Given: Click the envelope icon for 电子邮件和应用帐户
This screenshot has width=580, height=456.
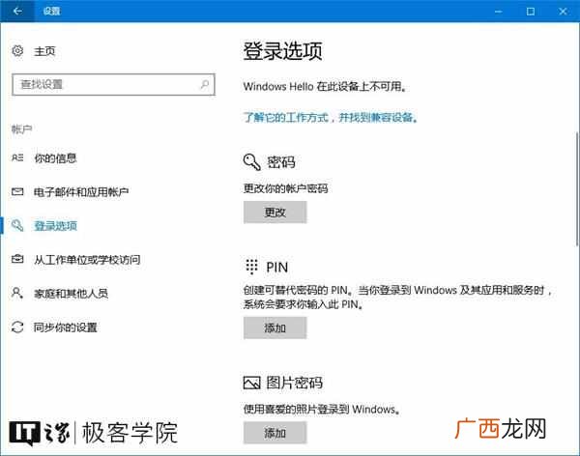Looking at the screenshot, I should (x=17, y=191).
